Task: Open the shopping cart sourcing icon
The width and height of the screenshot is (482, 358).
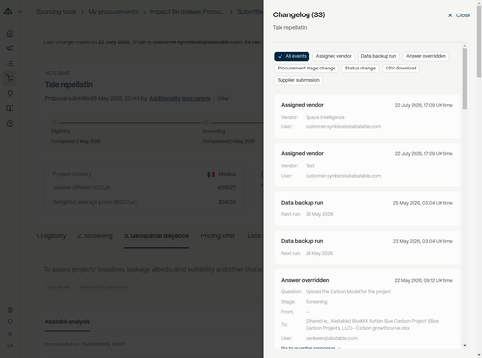Action: click(10, 78)
